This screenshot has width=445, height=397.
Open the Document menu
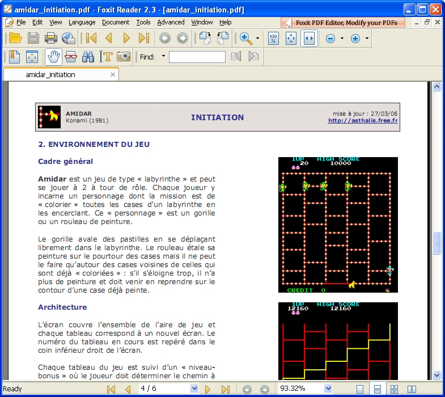tap(116, 23)
